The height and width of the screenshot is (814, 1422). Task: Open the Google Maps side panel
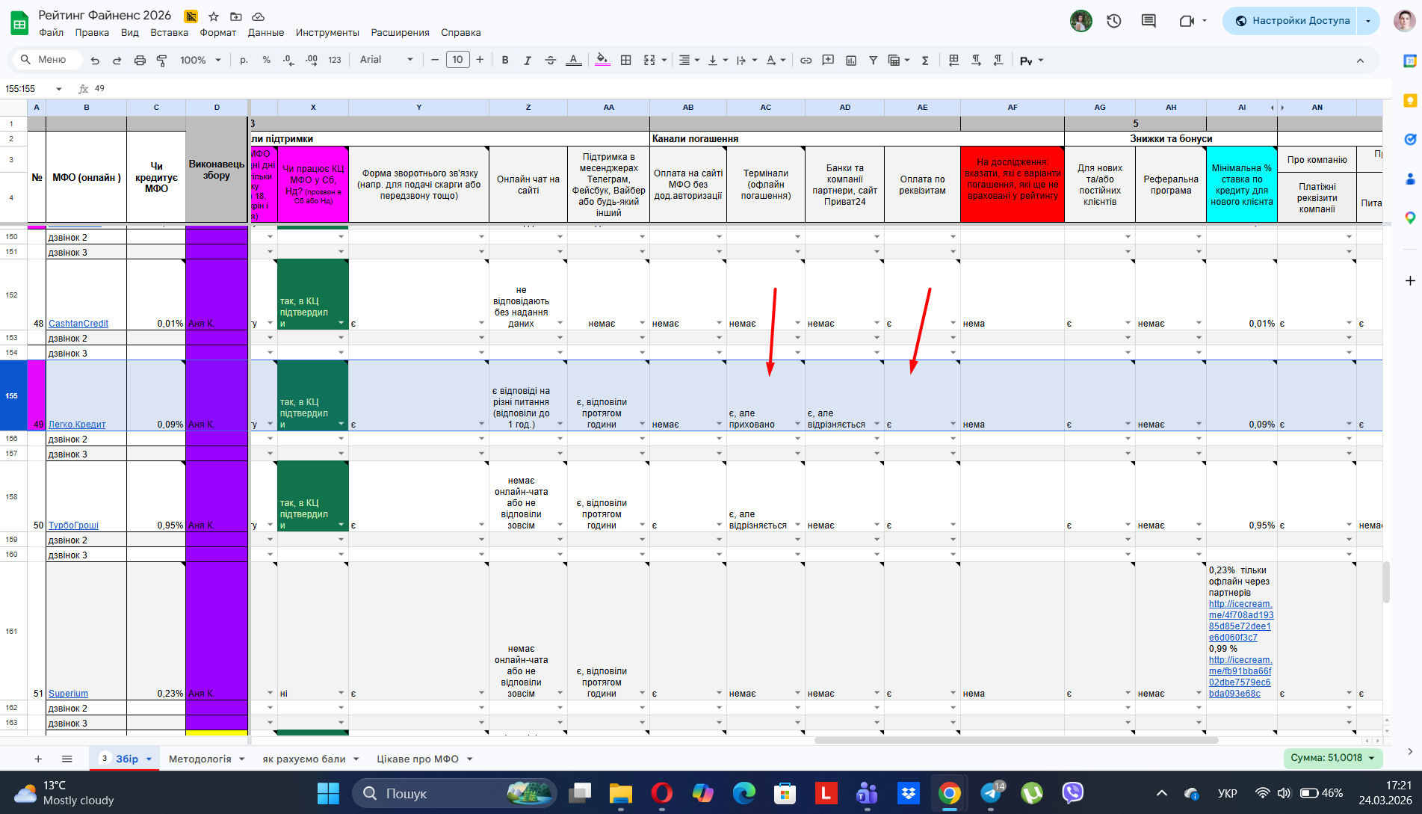[1410, 218]
